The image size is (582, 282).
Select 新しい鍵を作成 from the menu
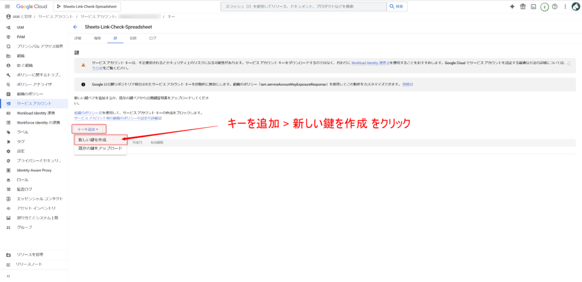click(93, 140)
